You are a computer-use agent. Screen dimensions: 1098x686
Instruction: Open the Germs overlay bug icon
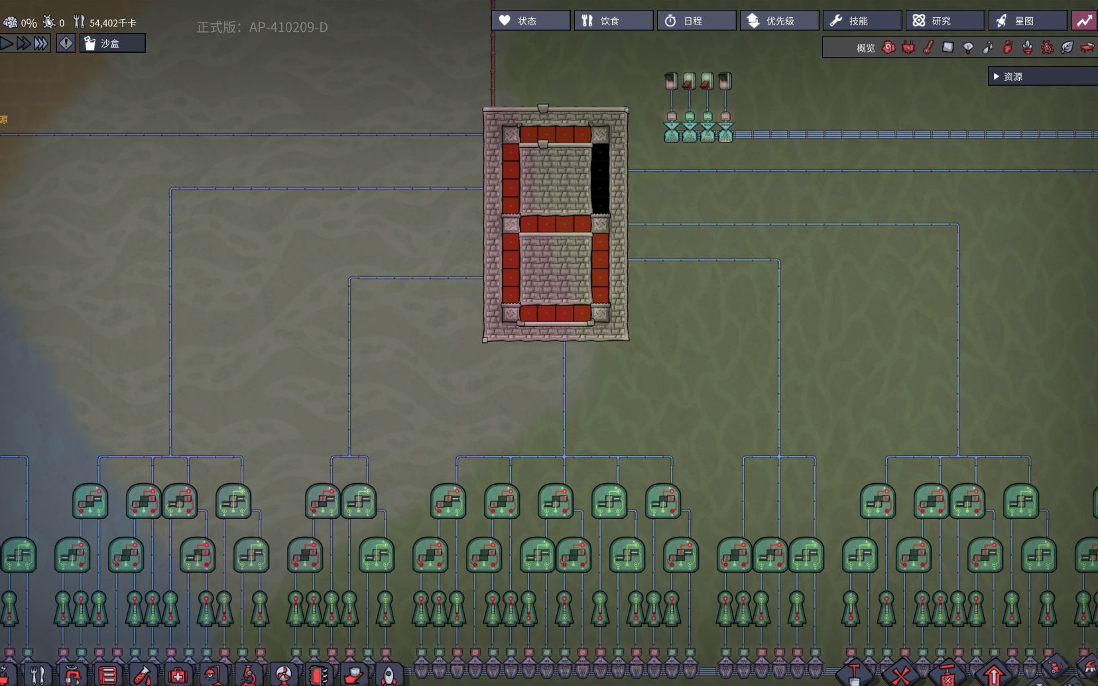tap(1048, 48)
